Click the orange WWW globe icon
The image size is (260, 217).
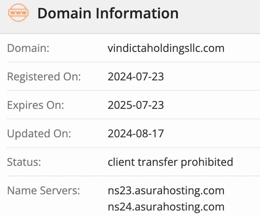point(18,14)
